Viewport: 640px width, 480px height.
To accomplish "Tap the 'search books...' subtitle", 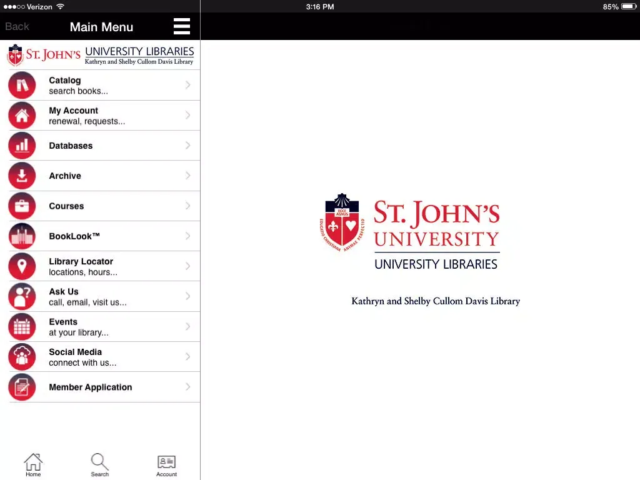I will coord(78,91).
